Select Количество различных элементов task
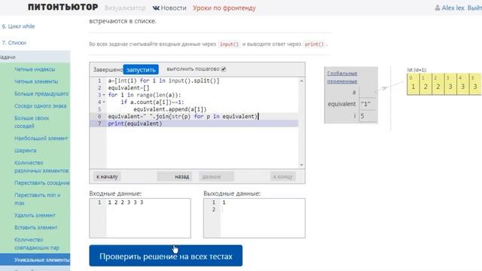The height and width of the screenshot is (271, 482). point(41,166)
